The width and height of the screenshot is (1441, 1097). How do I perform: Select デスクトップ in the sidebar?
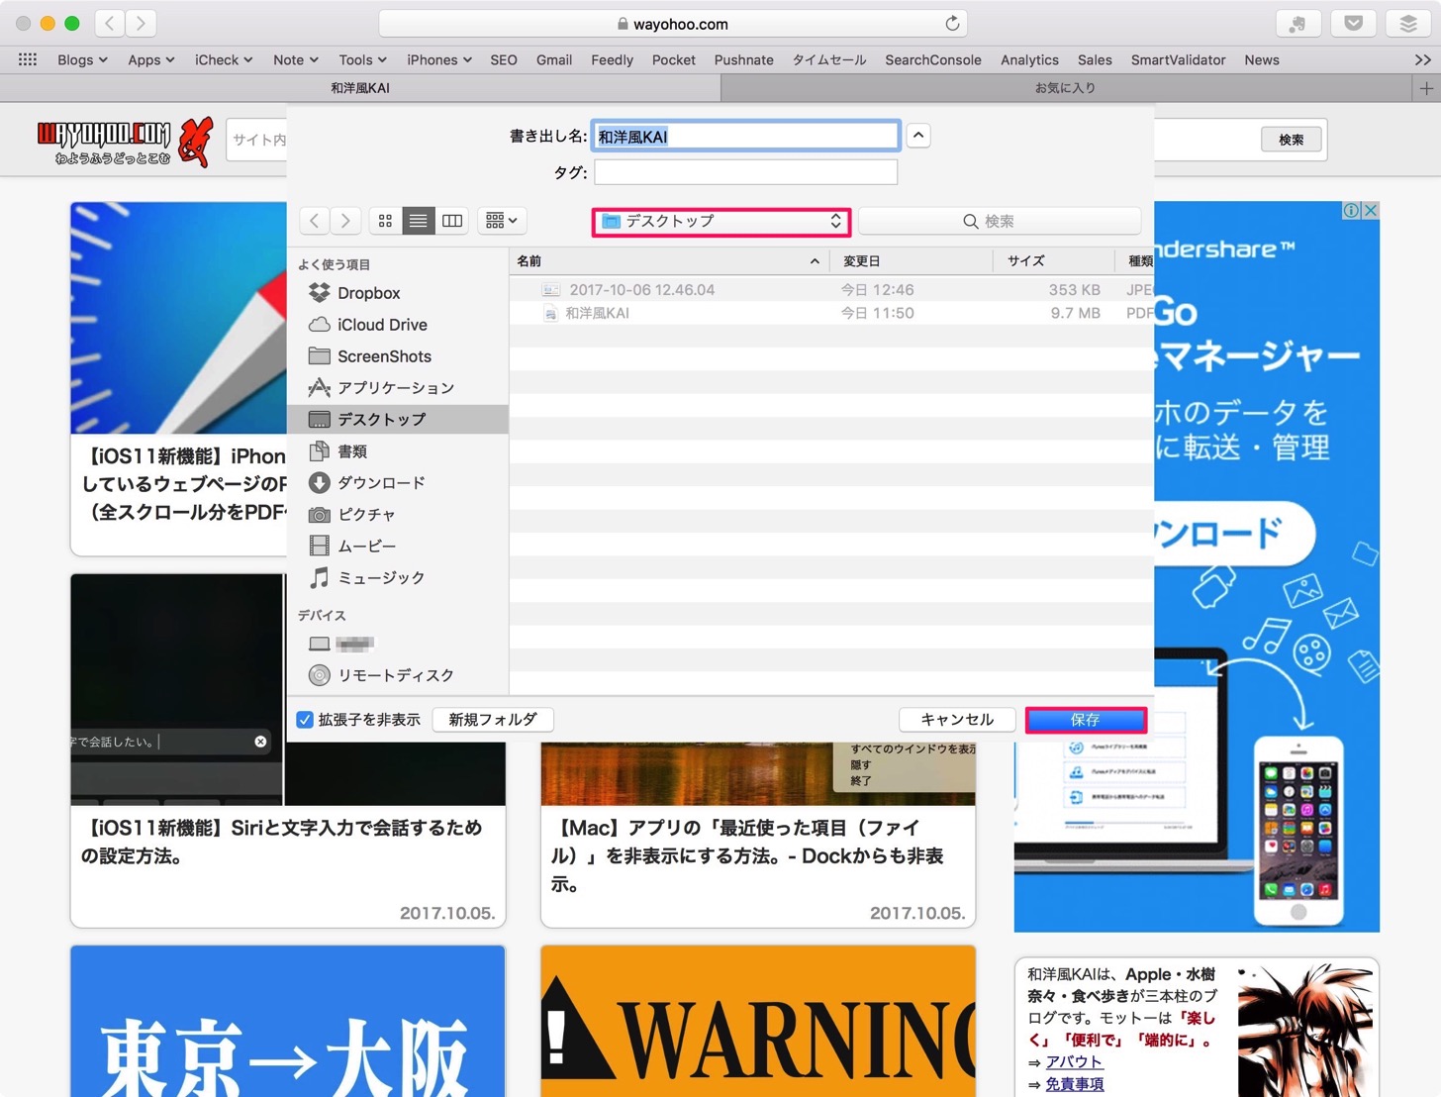click(x=398, y=420)
